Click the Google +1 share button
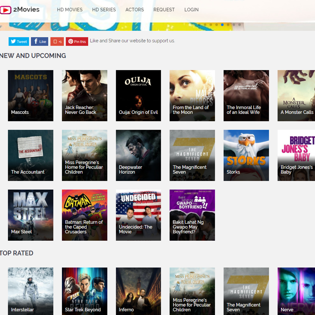The image size is (315, 315). 57,41
